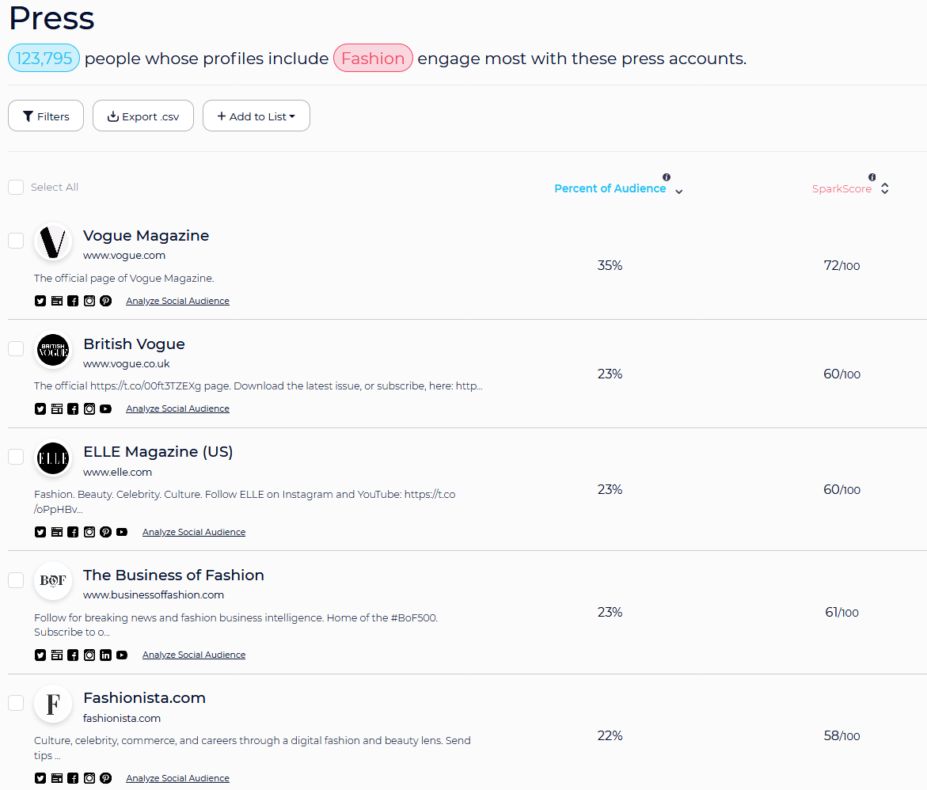Open British Vogue's Instagram icon
Viewport: 927px width, 790px height.
[89, 408]
